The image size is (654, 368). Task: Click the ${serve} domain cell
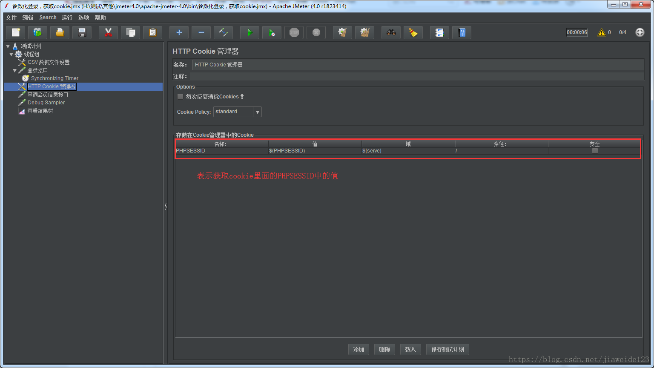(408, 151)
